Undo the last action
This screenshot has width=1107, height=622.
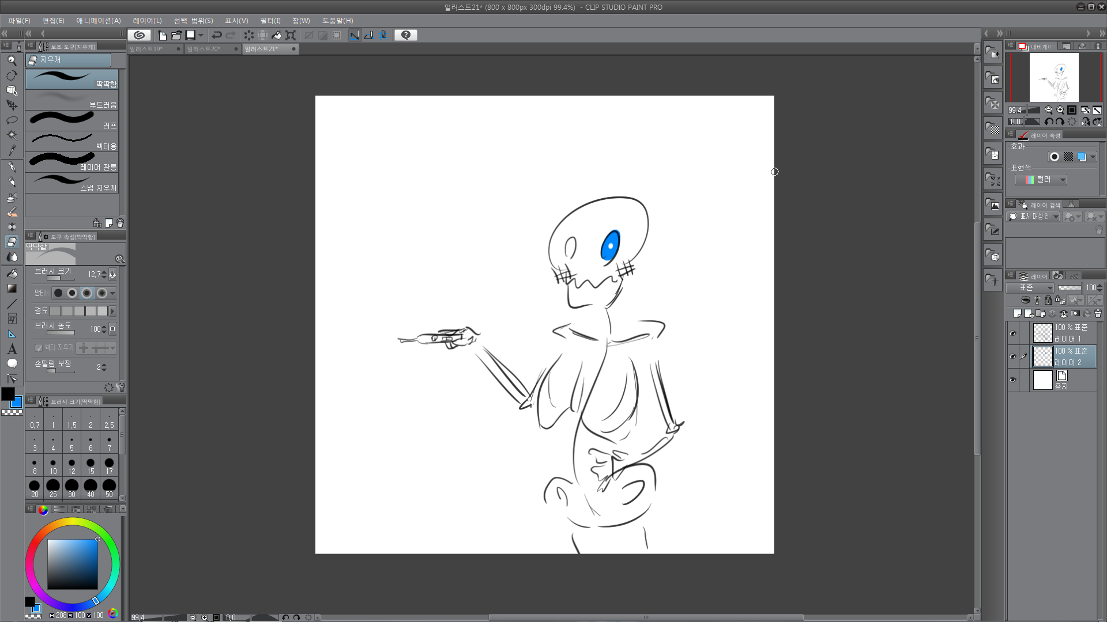217,35
